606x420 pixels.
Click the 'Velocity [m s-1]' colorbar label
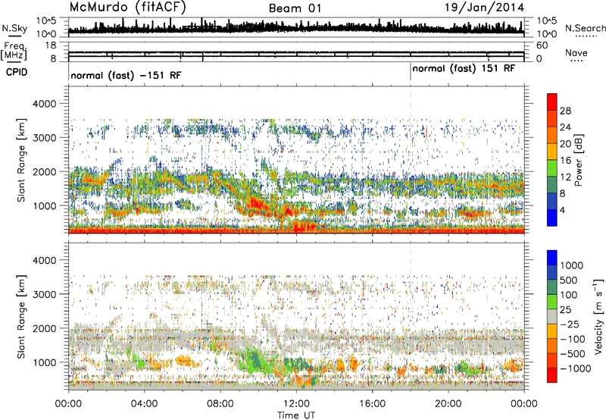pos(598,316)
